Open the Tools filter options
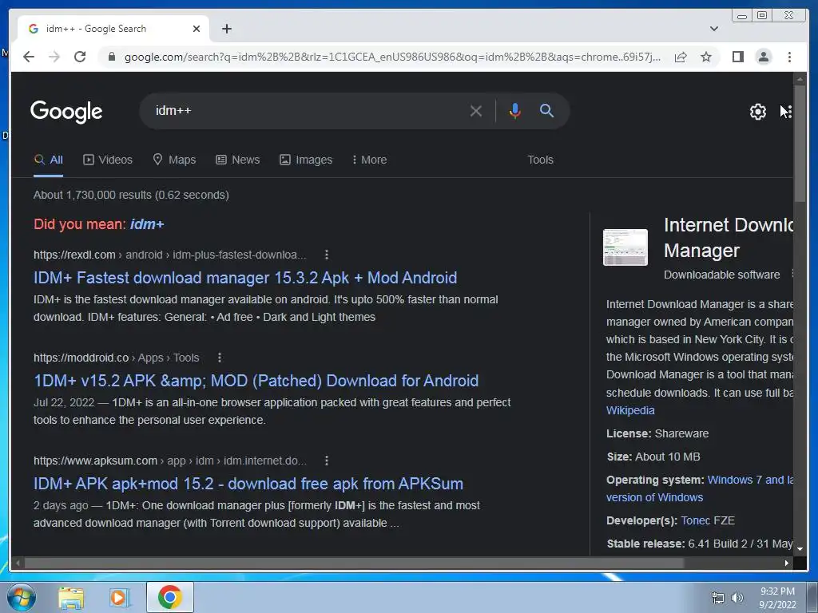 coord(540,160)
